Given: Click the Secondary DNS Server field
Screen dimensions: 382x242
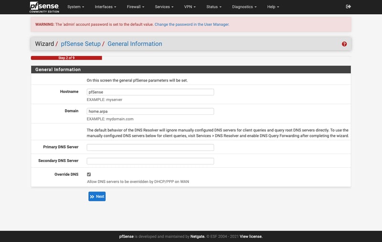Looking at the screenshot, I should [150, 161].
